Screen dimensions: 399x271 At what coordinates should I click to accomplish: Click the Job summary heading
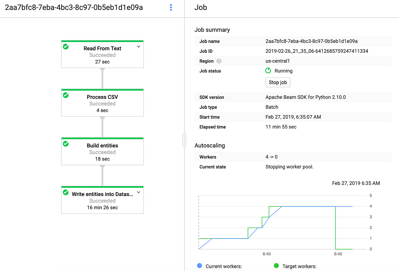[x=212, y=30]
